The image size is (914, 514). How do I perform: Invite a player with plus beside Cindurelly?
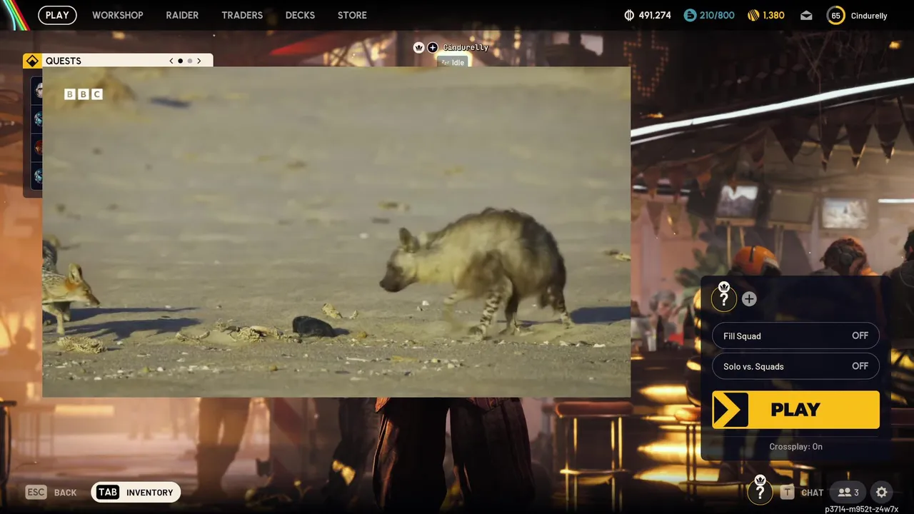coord(433,47)
